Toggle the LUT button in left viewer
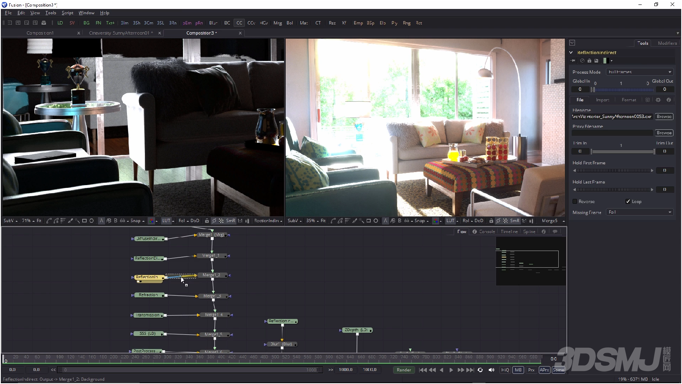This screenshot has width=682, height=384. (166, 221)
